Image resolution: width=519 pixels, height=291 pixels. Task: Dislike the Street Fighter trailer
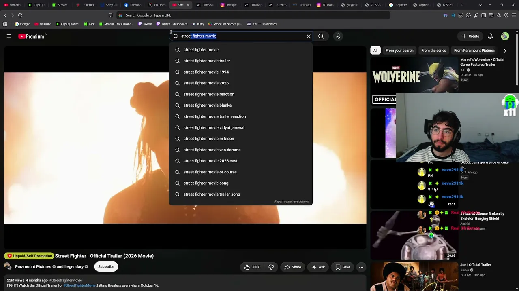pos(271,267)
